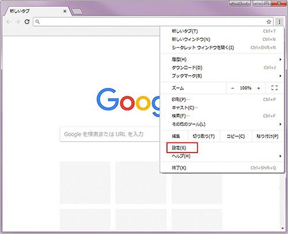Select 終了(X) exit menu item
288x234 pixels.
(222, 168)
